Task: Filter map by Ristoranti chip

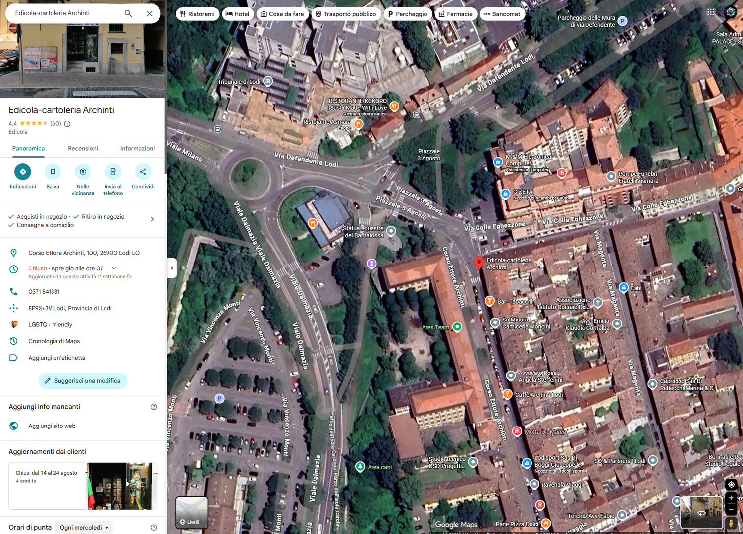Action: tap(198, 14)
